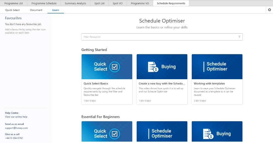Click the 2 Min Video label

(x=200, y=101)
